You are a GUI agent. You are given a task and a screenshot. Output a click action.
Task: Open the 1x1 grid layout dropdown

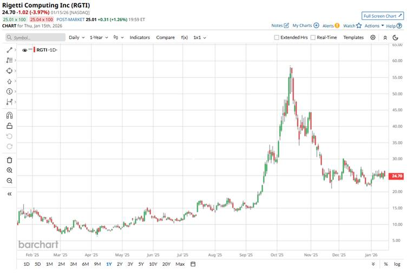click(x=200, y=37)
